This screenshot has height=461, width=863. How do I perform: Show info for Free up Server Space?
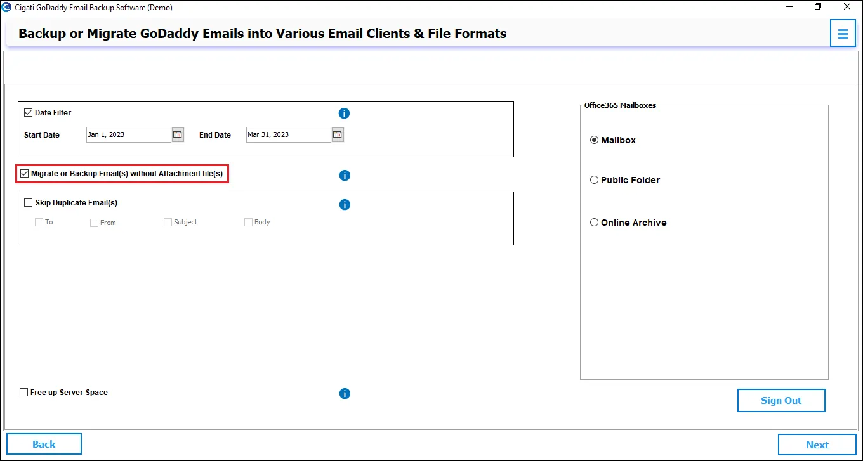345,394
